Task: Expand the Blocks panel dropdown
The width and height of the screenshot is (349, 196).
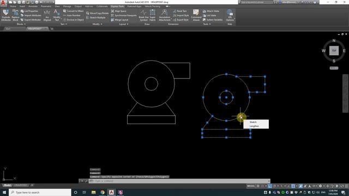Action: 21,24
